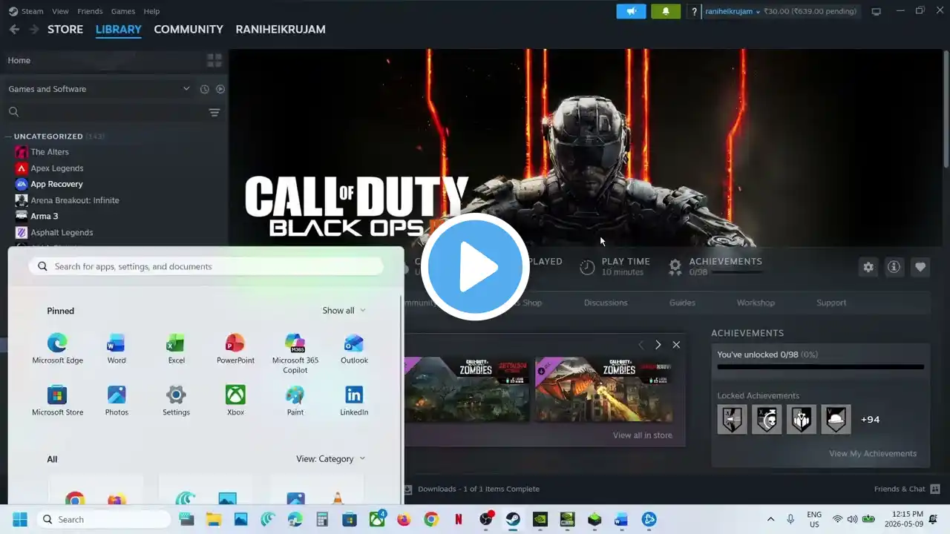Collapse the UNCATEGORIZED category
The image size is (950, 534).
pos(48,136)
